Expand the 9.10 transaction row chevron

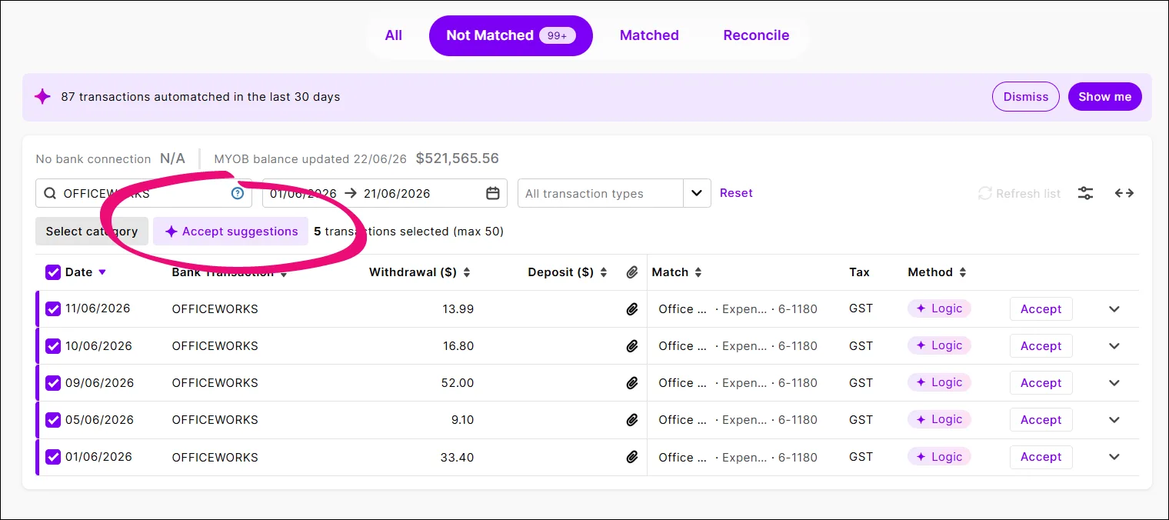click(x=1114, y=420)
